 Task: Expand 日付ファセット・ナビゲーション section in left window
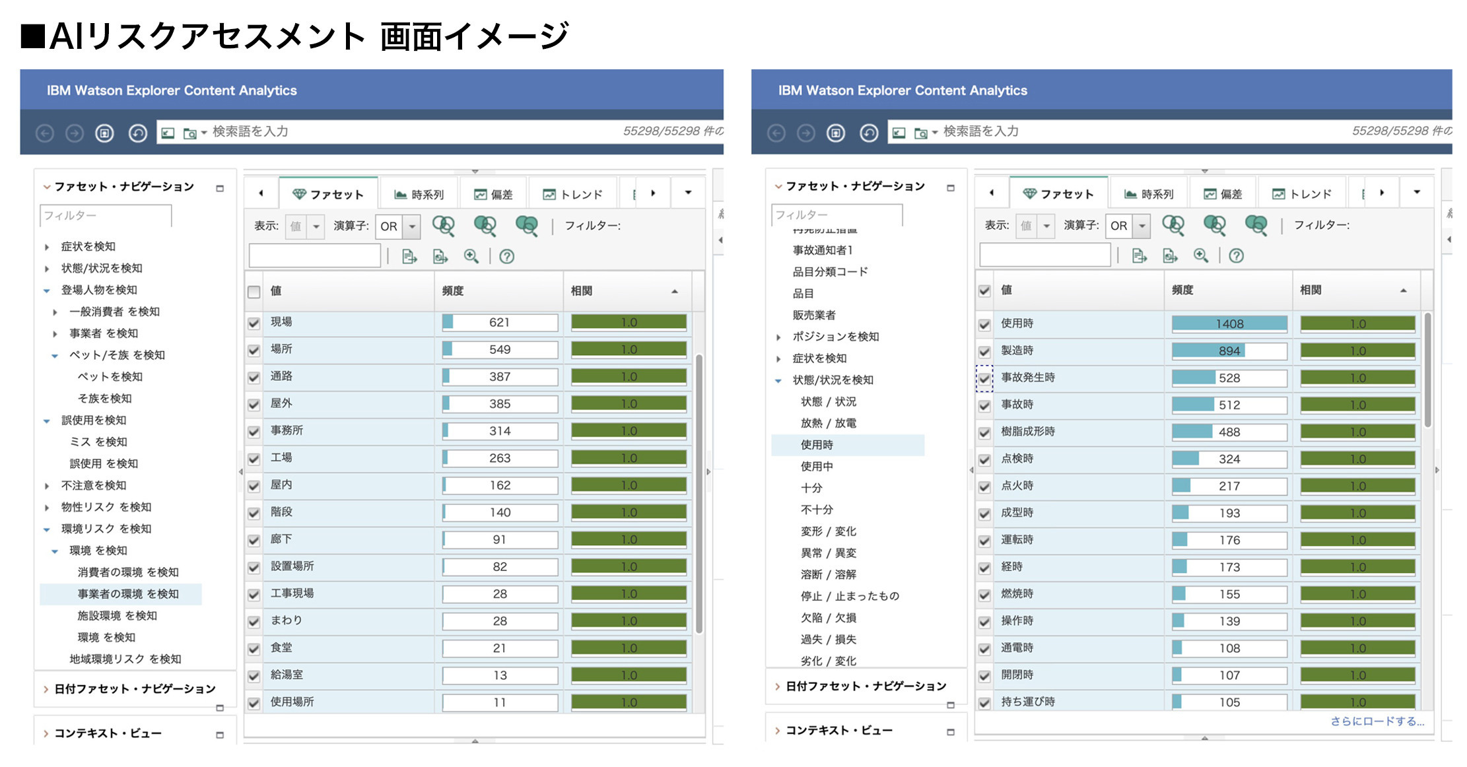(x=46, y=689)
